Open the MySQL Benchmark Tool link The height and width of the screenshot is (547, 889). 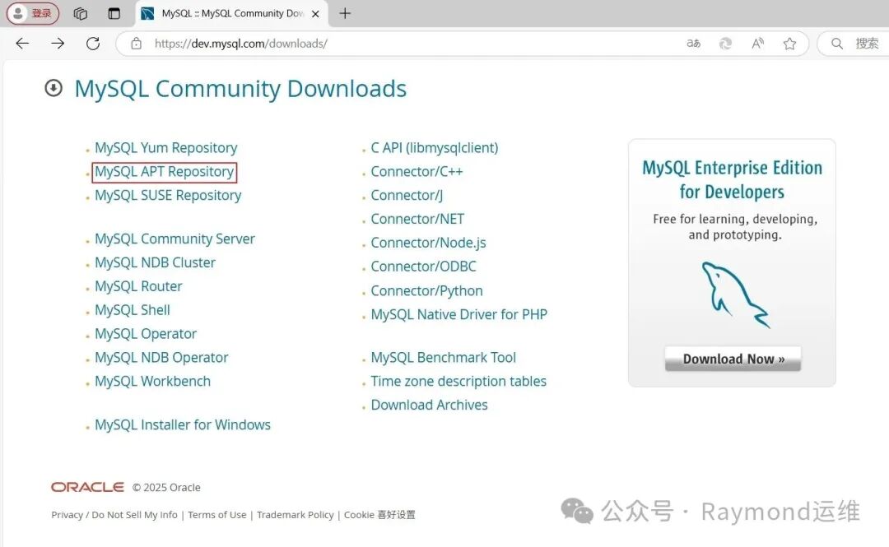(444, 358)
